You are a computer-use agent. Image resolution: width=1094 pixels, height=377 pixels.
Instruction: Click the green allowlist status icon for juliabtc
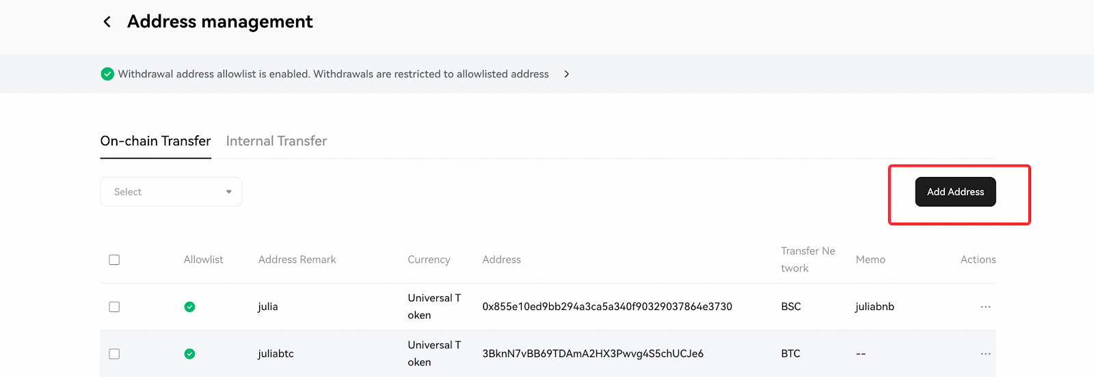tap(190, 354)
